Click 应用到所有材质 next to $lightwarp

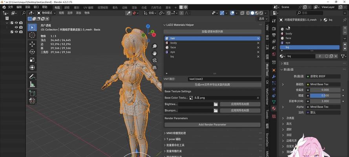pos(240,104)
